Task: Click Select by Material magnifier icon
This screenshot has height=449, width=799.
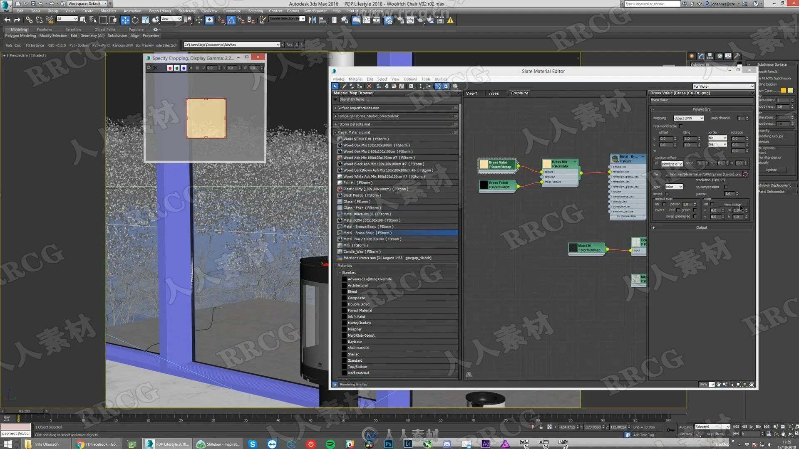Action: point(455,86)
